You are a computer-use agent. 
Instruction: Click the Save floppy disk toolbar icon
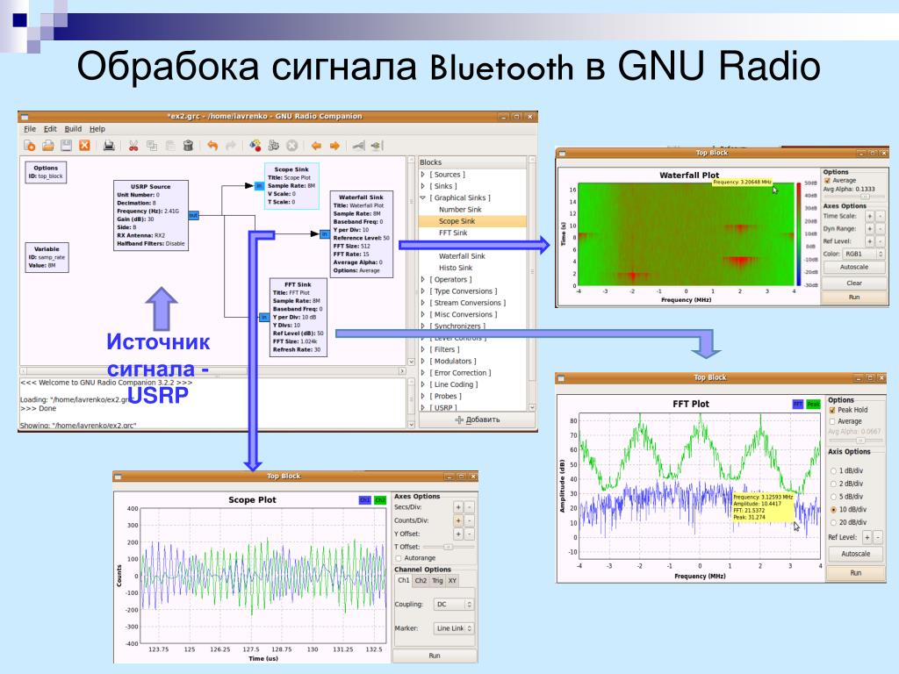[x=66, y=146]
